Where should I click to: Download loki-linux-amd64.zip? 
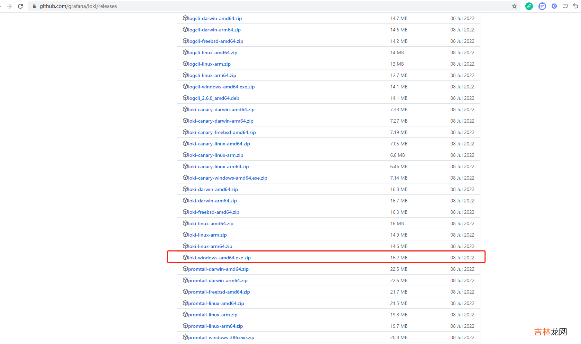click(211, 223)
